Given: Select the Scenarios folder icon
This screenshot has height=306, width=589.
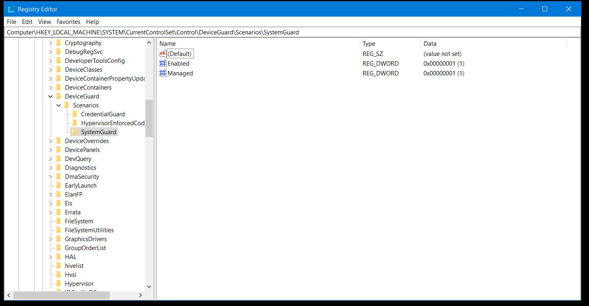Looking at the screenshot, I should pyautogui.click(x=67, y=105).
